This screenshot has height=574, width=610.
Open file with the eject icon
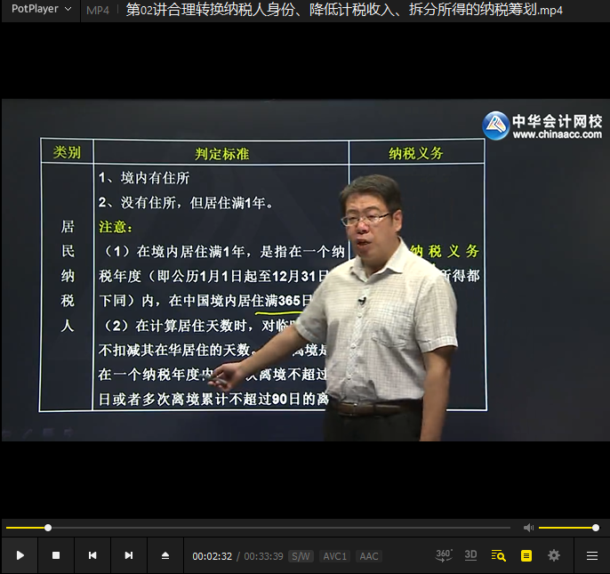[x=165, y=555]
